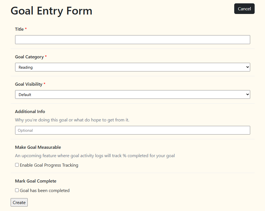The height and width of the screenshot is (211, 265).
Task: Click the Additional Info label
Action: coord(30,112)
